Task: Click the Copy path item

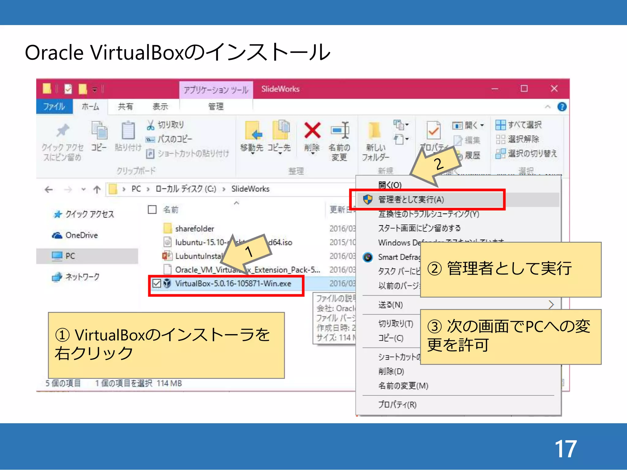Action: coord(169,139)
